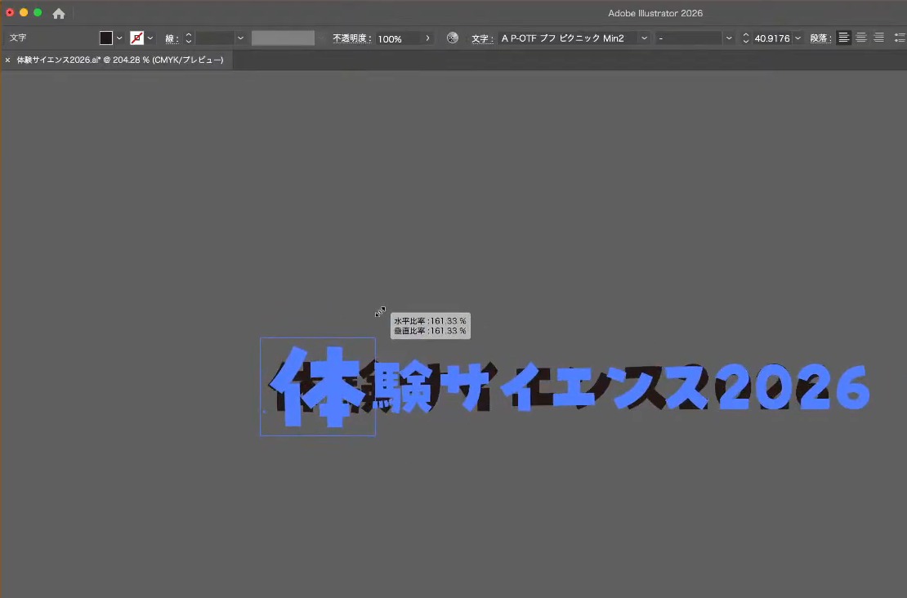Click the bullet list icon after paragraph alignment
Viewport: 907px width, 598px height.
900,38
